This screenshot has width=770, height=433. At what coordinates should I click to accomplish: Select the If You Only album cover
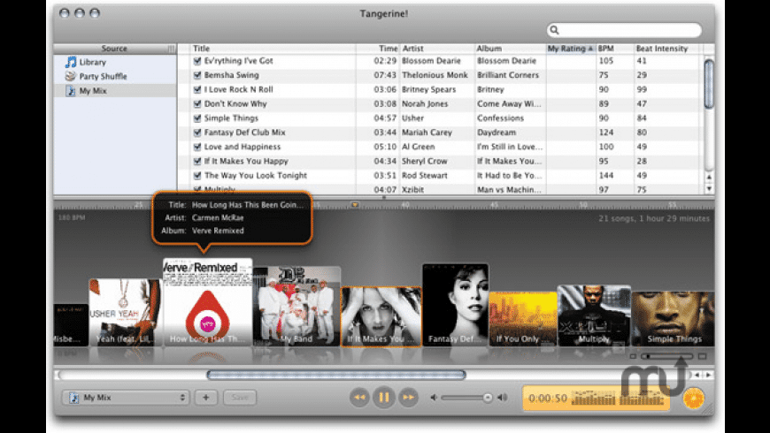523,319
